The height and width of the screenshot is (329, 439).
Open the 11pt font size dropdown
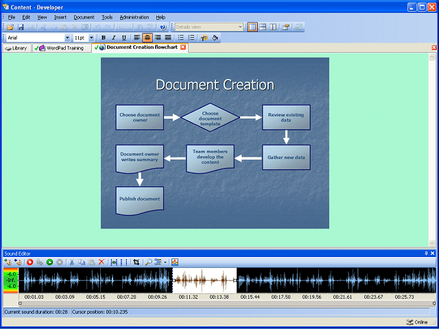tap(91, 38)
